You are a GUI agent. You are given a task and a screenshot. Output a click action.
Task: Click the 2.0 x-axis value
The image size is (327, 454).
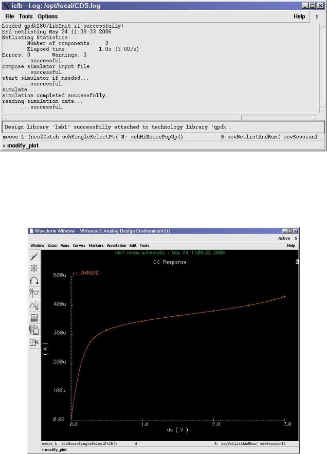(x=216, y=425)
